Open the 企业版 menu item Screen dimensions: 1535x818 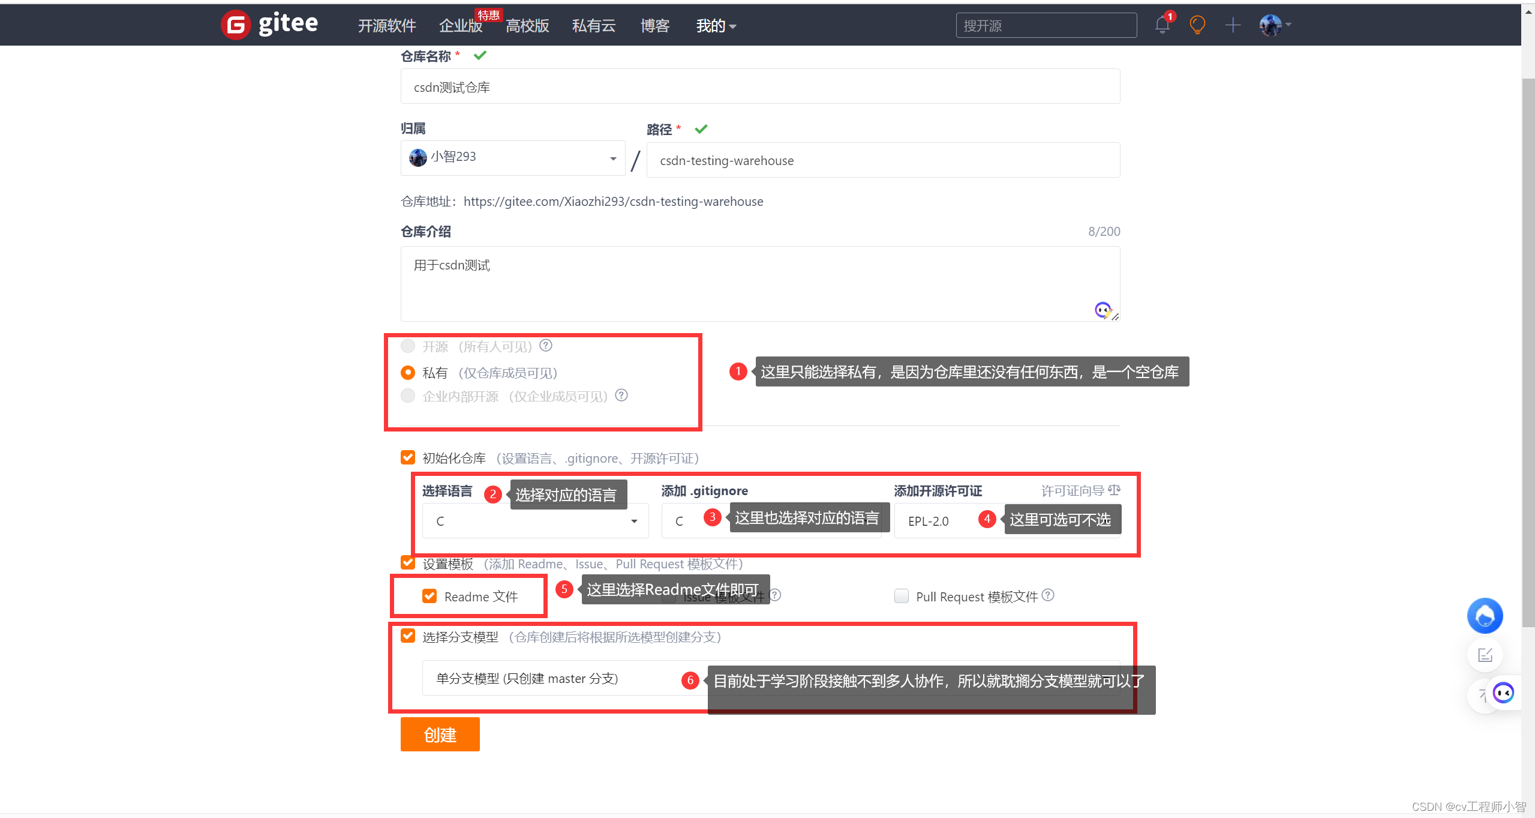click(461, 26)
